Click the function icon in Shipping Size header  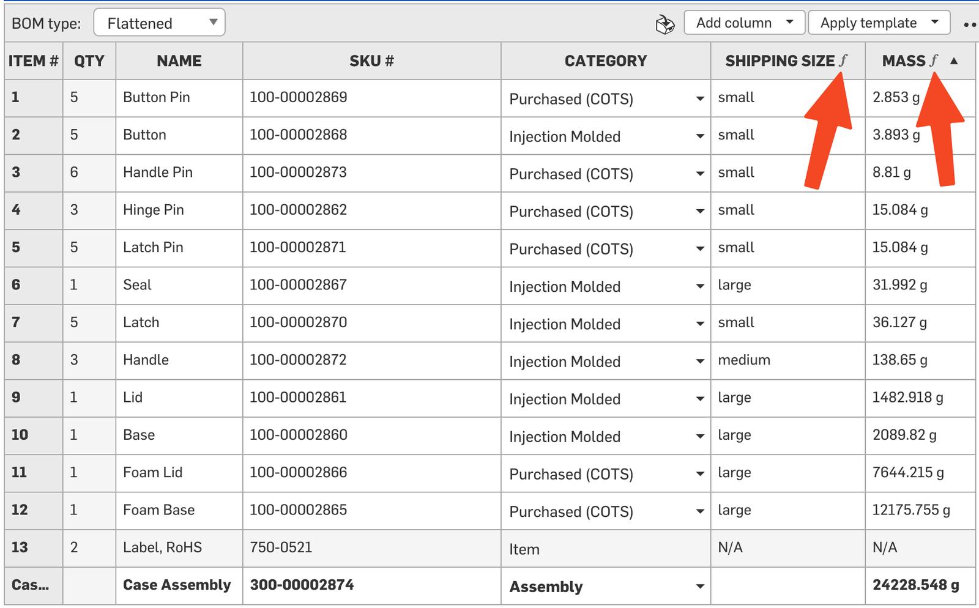[x=844, y=61]
